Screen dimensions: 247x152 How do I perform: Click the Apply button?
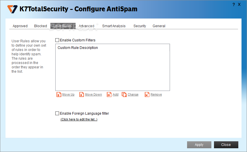pos(199,145)
